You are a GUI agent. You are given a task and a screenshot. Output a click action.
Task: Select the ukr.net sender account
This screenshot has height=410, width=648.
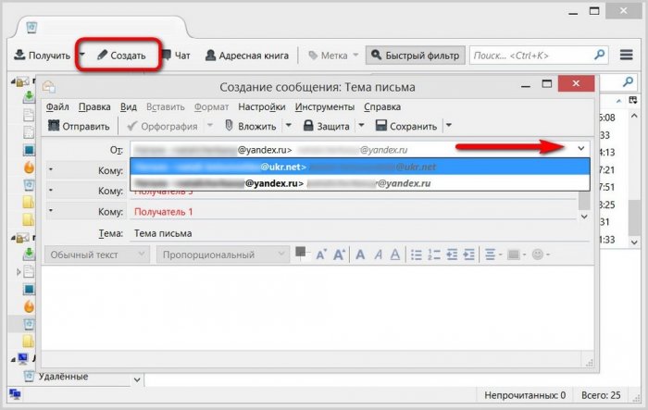[x=359, y=167]
